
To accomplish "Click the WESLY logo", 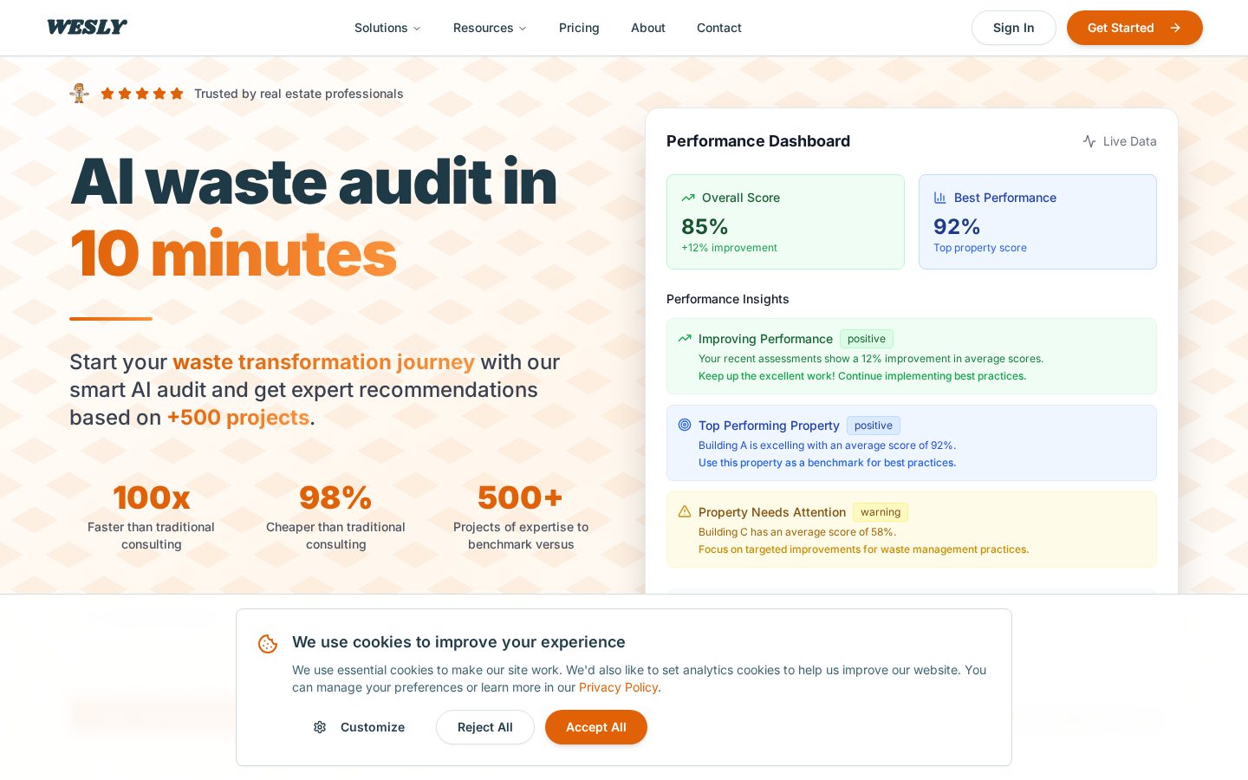I will (87, 27).
